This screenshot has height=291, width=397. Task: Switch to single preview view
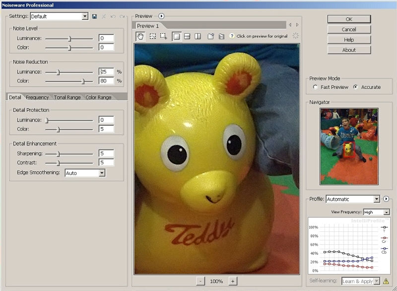pyautogui.click(x=177, y=36)
